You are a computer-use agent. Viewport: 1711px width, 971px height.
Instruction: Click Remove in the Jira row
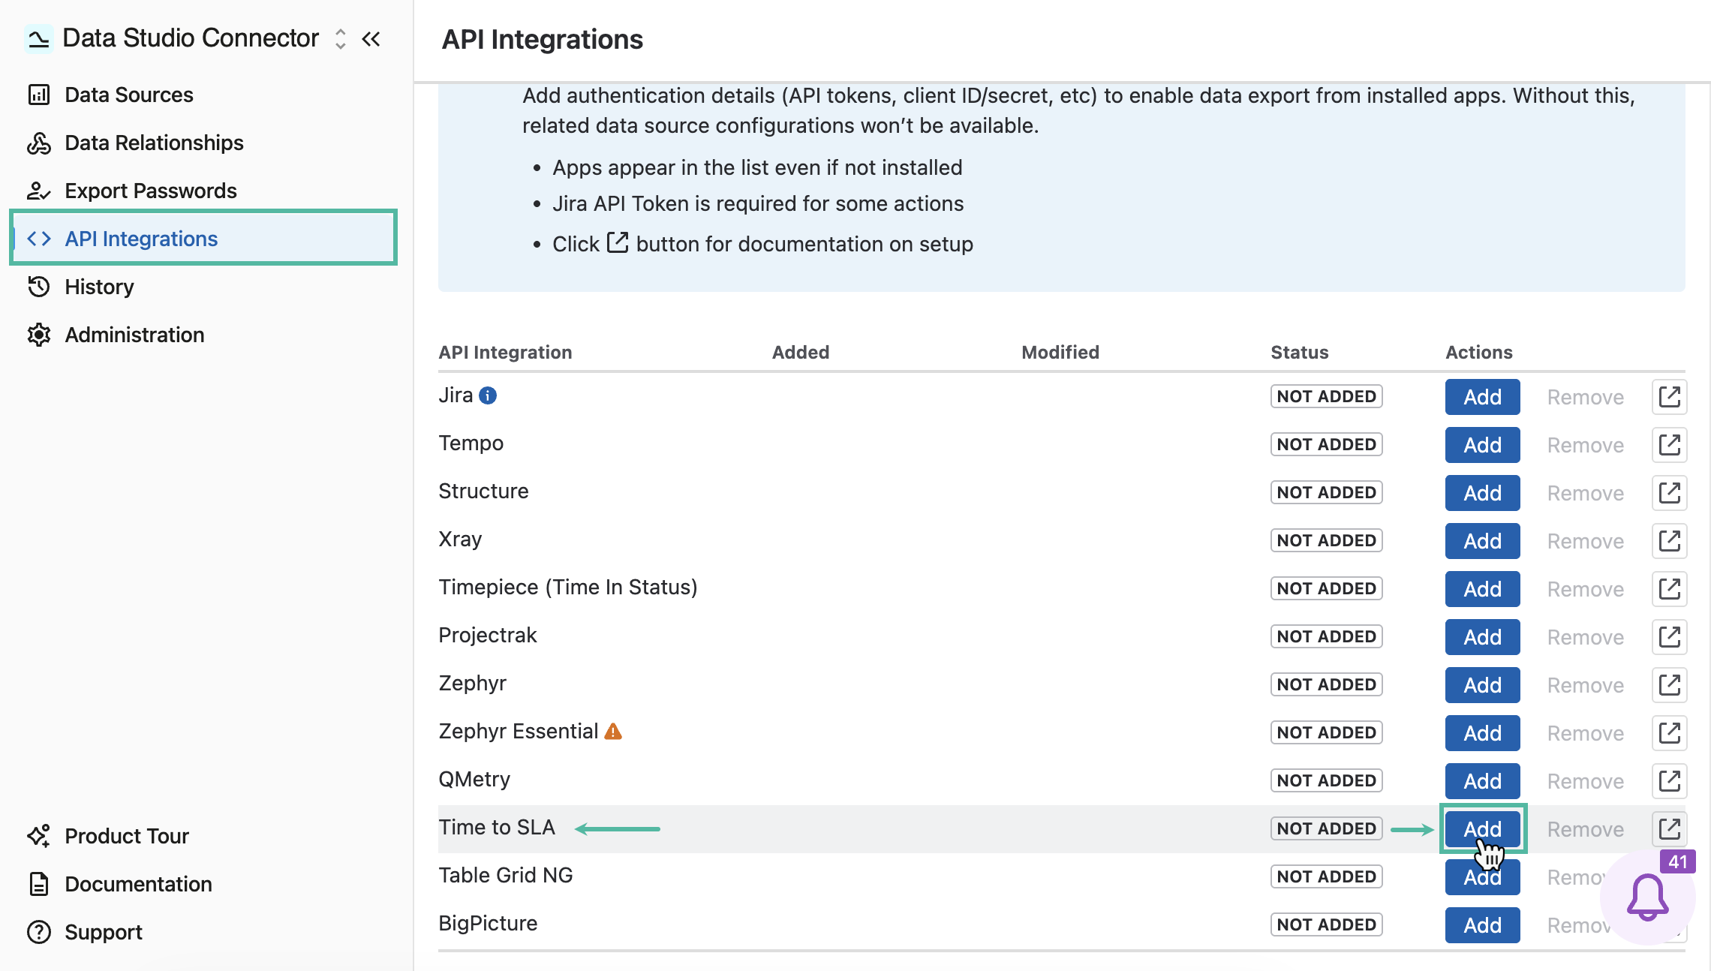[x=1585, y=397]
